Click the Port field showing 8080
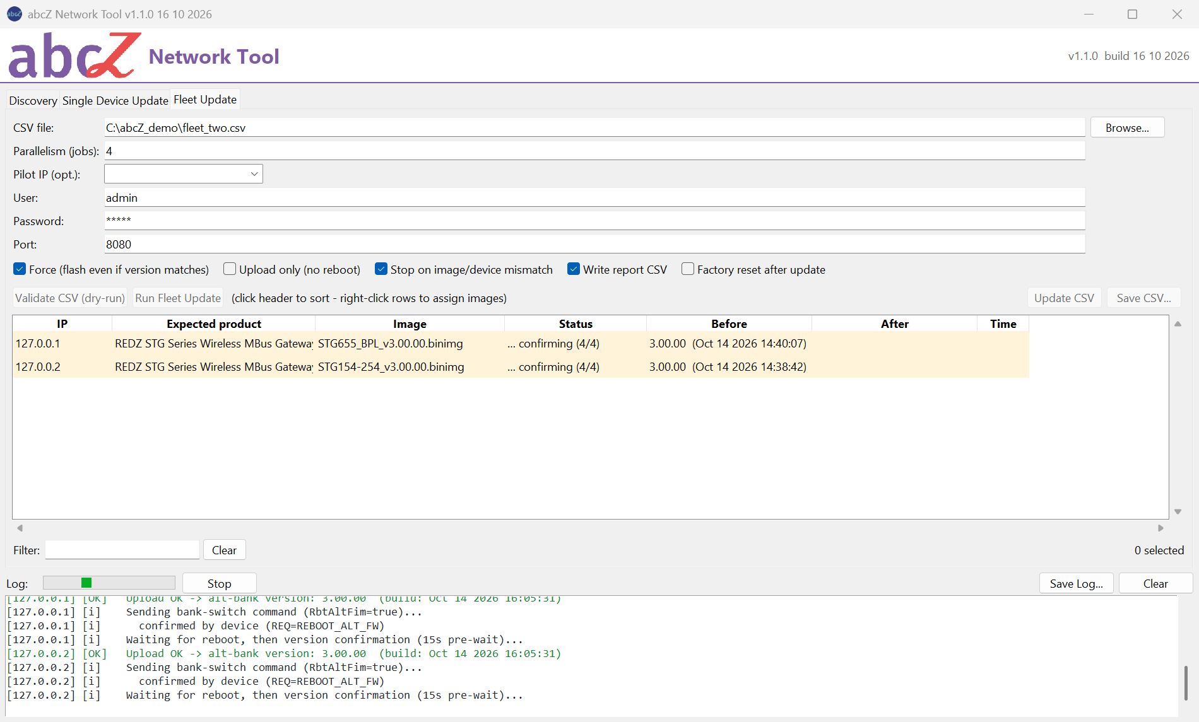This screenshot has height=722, width=1199. pos(594,244)
